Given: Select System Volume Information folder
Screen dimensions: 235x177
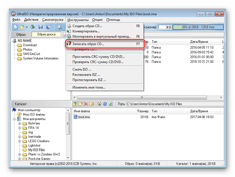Looking at the screenshot, I should (41, 58).
